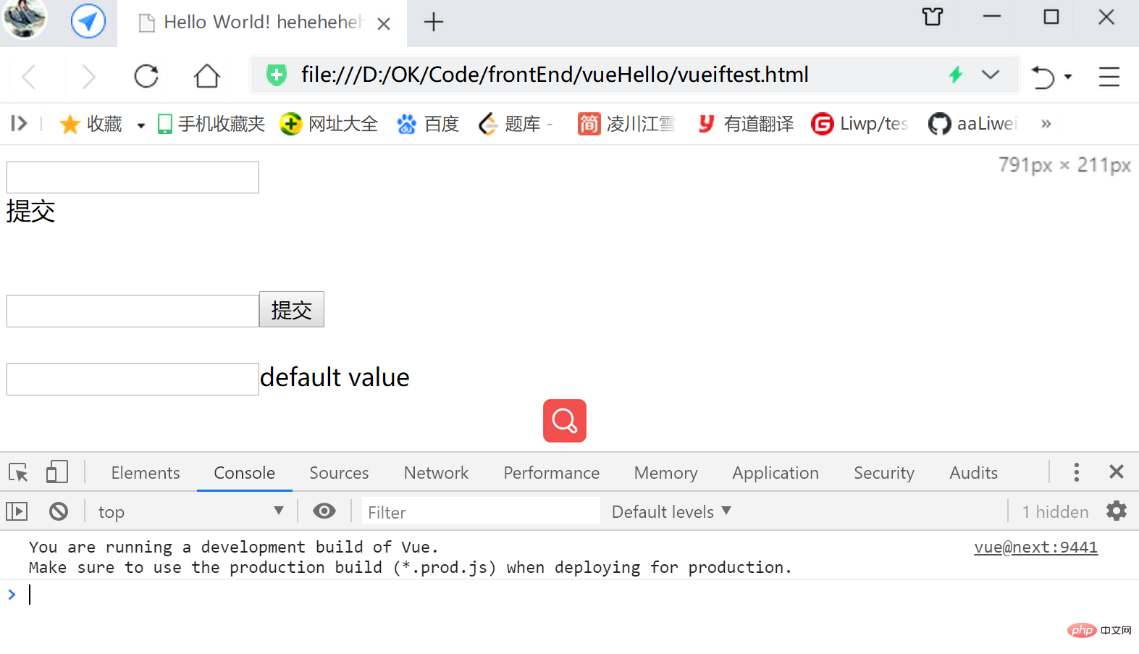The image size is (1139, 654).
Task: Focus the input next to default value
Action: 133,379
